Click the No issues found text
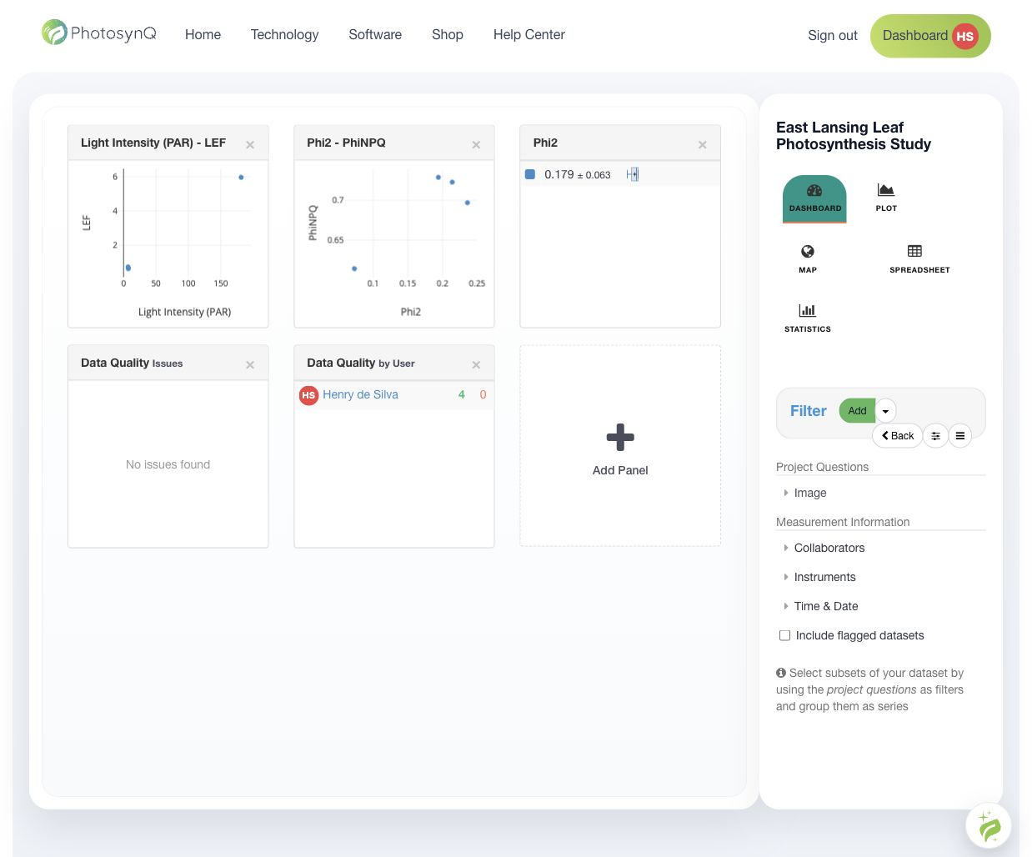The height and width of the screenshot is (857, 1032). [168, 464]
